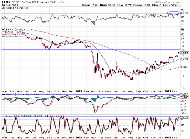Click the 72.43 RSI value label
Viewport: 190px width, 139px height.
pyautogui.click(x=185, y=13)
